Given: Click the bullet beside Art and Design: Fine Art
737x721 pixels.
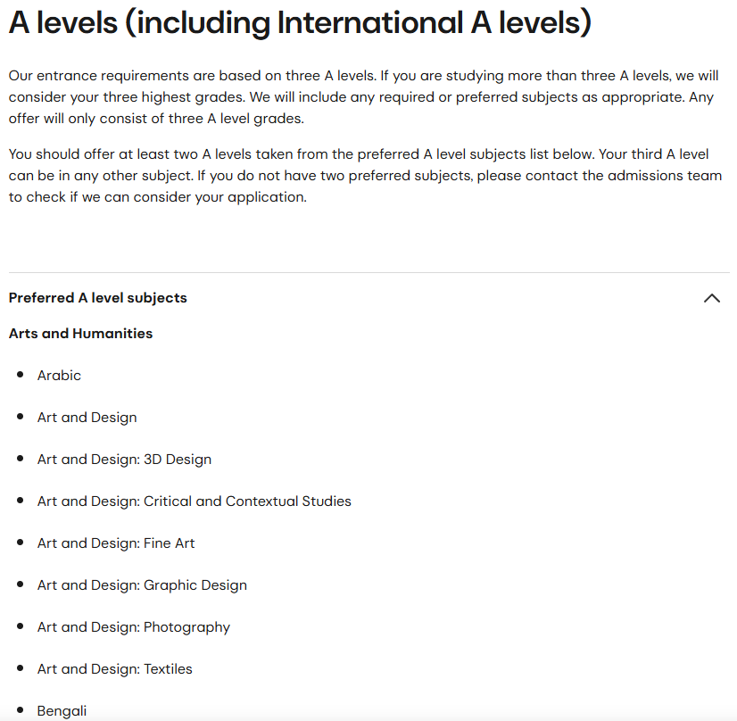Looking at the screenshot, I should (20, 543).
